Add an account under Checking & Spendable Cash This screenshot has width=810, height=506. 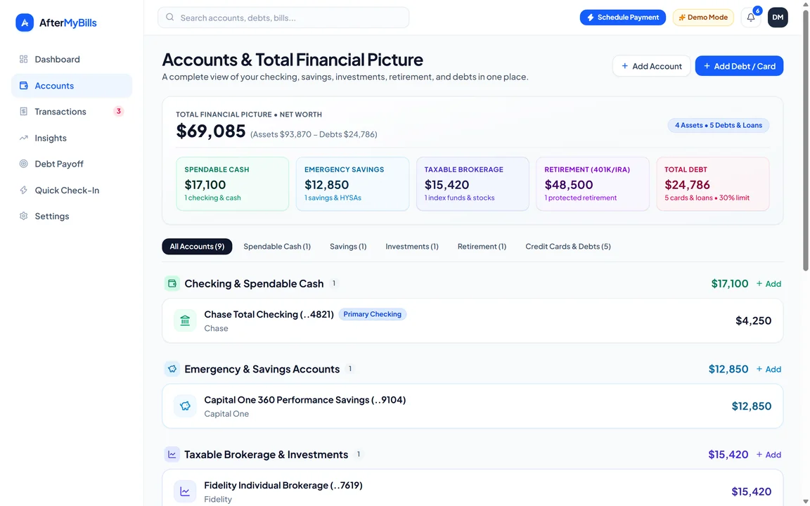click(769, 283)
